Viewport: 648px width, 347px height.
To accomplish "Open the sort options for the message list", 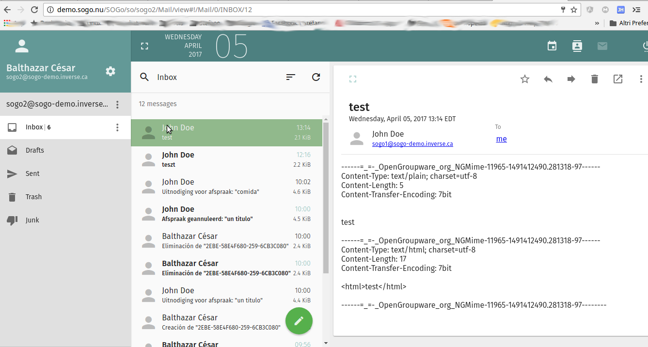I will click(291, 77).
